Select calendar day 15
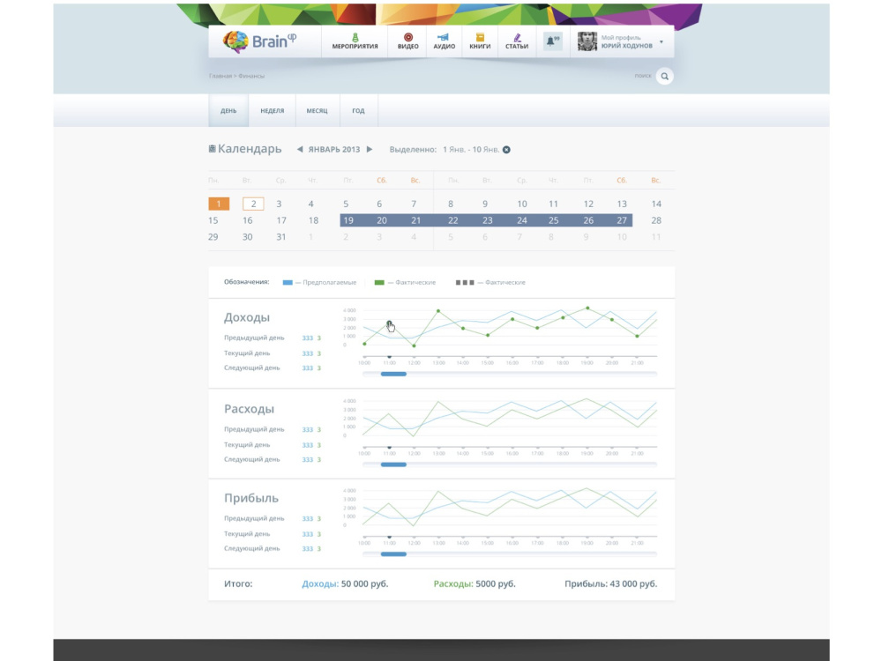Screen dimensions: 882x661 click(213, 220)
